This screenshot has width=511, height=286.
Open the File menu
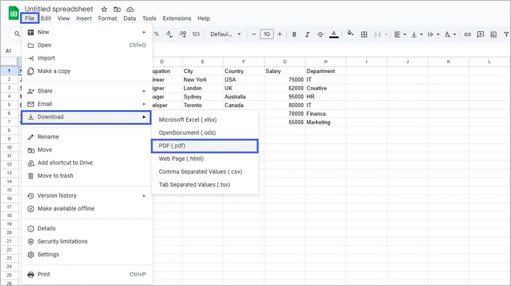tap(30, 18)
